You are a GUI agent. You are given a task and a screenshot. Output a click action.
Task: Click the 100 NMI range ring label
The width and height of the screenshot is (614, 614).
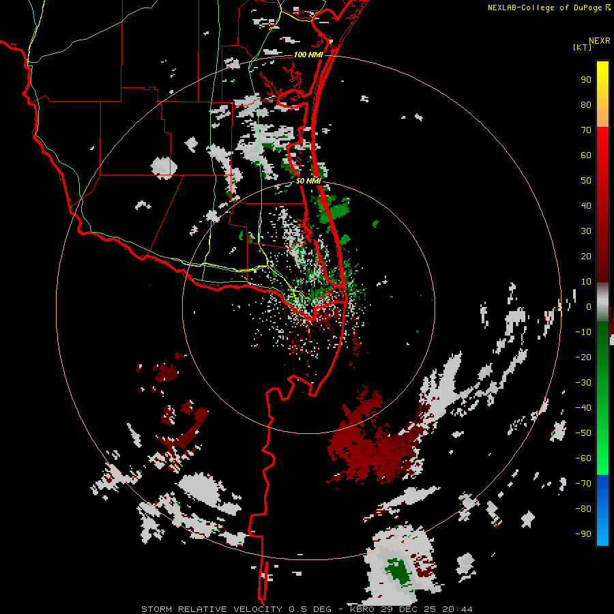308,55
